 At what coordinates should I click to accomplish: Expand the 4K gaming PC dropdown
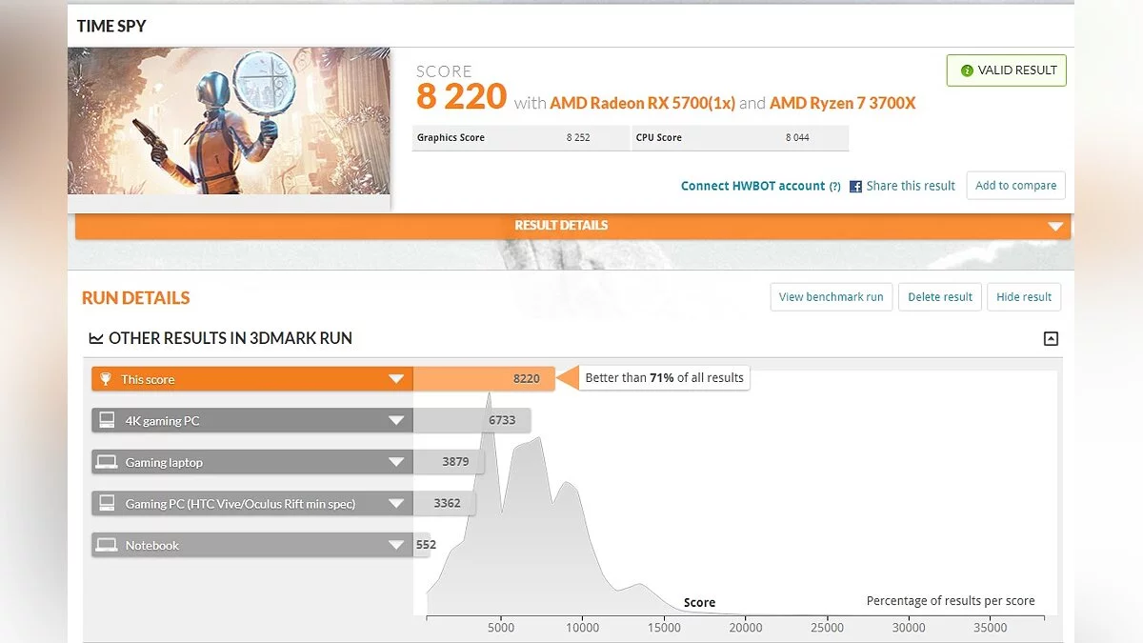(396, 420)
